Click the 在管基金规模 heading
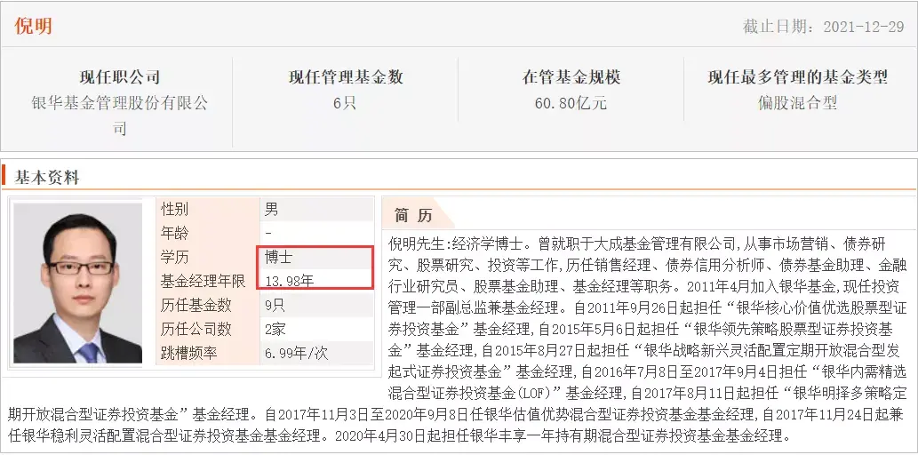Image resolution: width=918 pixels, height=455 pixels. click(571, 76)
